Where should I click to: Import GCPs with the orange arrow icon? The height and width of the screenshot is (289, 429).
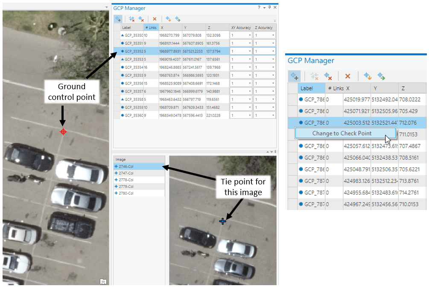[168, 19]
